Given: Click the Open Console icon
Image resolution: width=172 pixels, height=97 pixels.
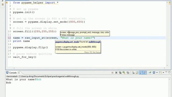Looking at the screenshot, I should tap(160, 73).
